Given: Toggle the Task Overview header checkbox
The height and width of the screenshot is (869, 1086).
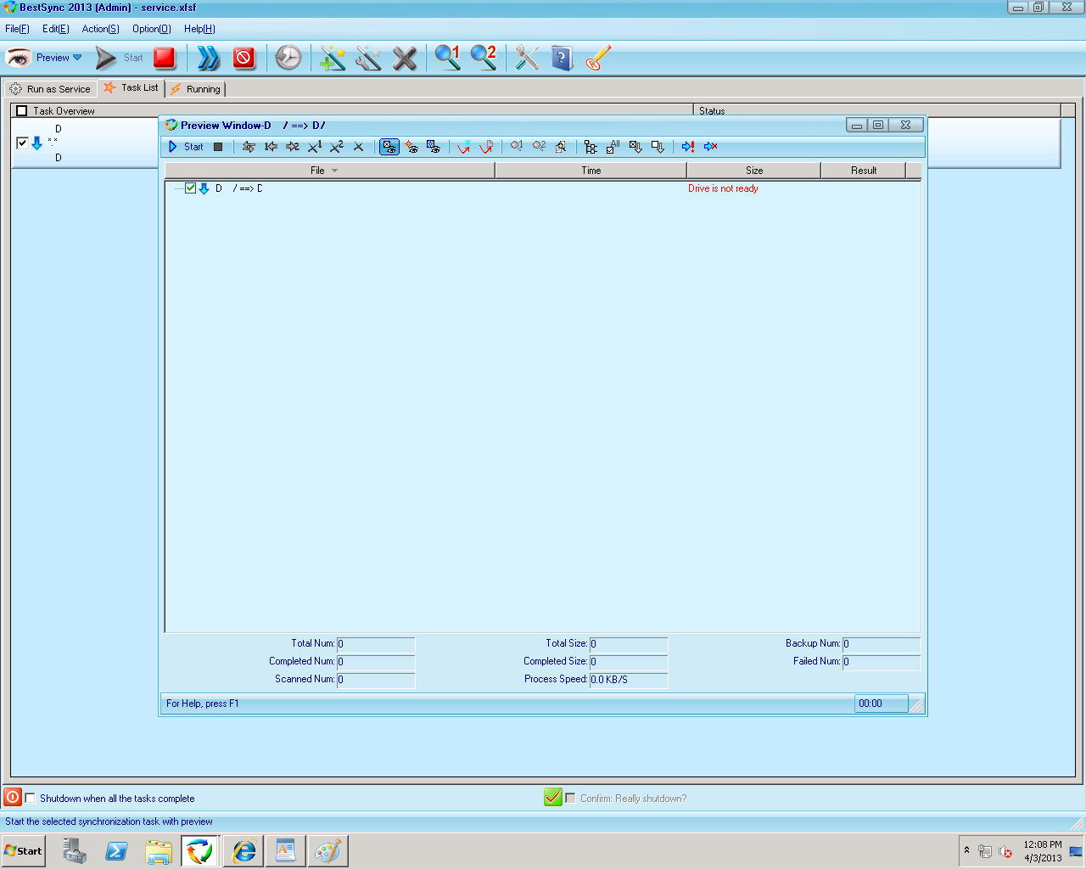Looking at the screenshot, I should click(22, 111).
